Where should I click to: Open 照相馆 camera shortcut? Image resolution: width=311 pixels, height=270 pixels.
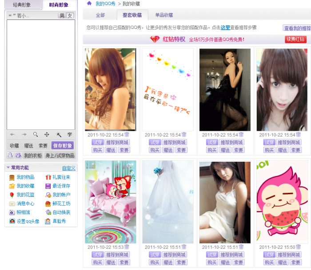coord(20,213)
